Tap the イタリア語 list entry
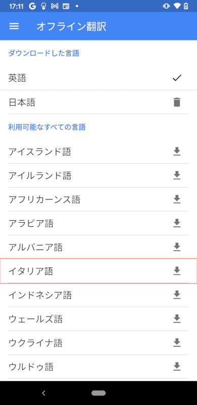 click(98, 271)
